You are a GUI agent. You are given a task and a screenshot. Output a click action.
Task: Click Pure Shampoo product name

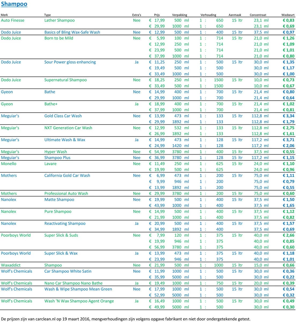58,211
